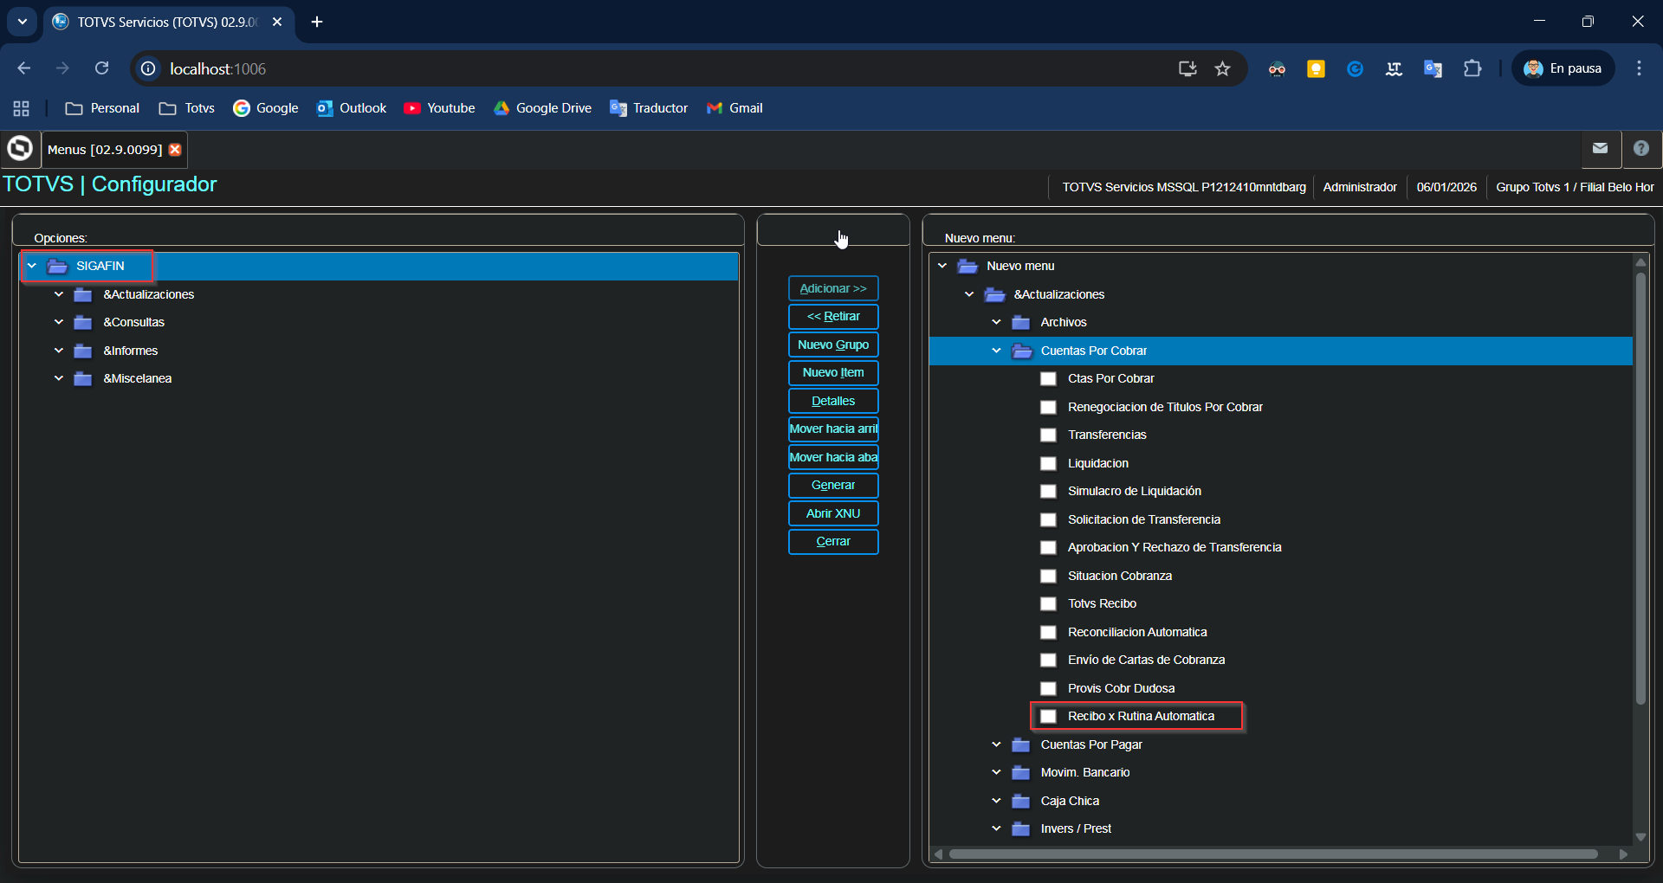Expand the &Miscelanea chevron

pos(59,378)
